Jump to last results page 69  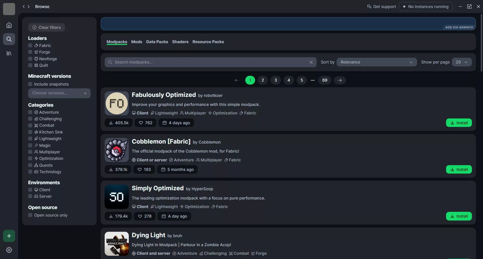(325, 80)
